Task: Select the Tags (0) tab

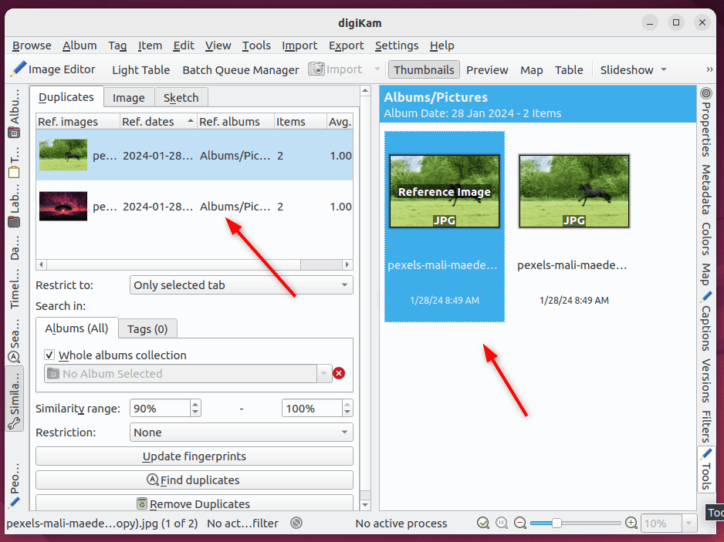Action: 147,329
